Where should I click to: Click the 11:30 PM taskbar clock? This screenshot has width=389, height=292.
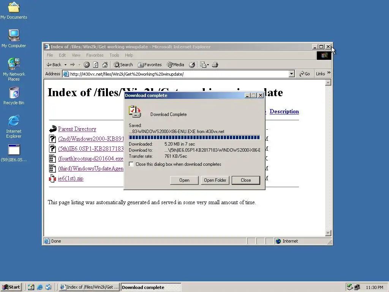[375, 287]
